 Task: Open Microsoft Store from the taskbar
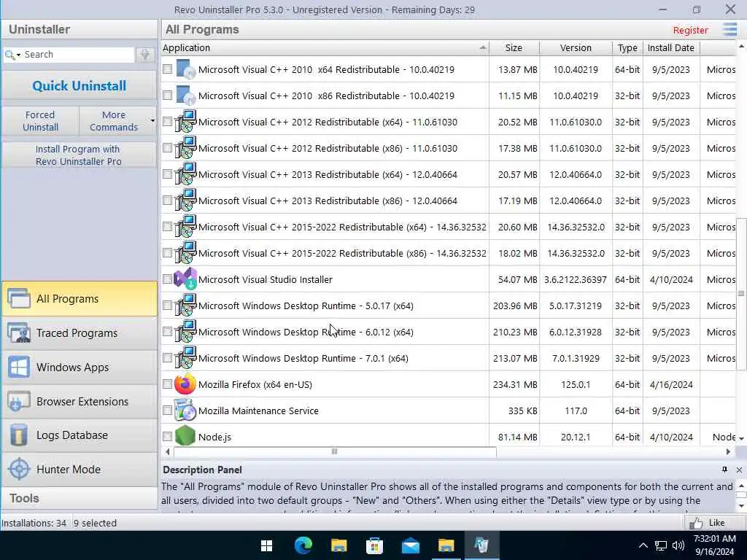[374, 545]
